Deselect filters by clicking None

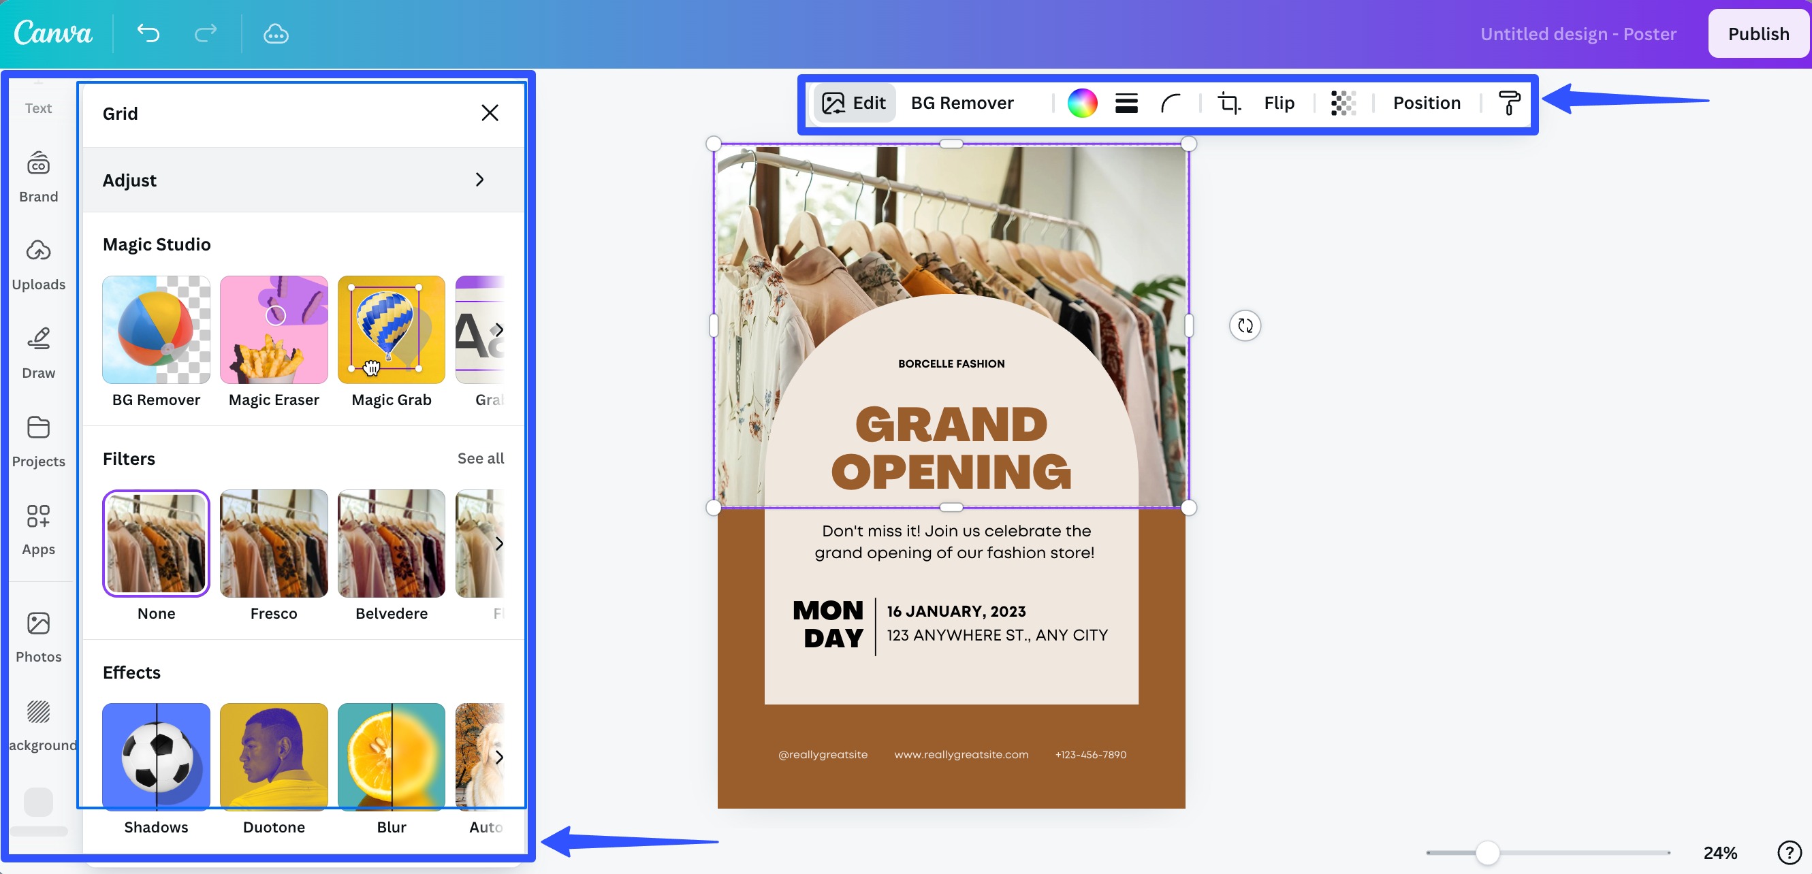tap(155, 543)
